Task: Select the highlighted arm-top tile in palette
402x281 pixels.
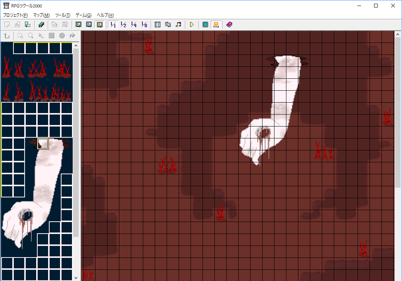Action: pos(43,144)
